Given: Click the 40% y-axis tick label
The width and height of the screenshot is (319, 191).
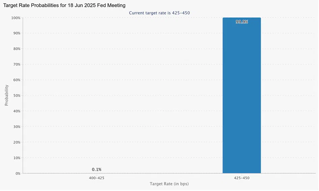Looking at the screenshot, I should [x=17, y=111].
